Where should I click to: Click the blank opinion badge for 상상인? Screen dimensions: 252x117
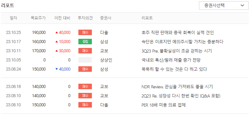[x=85, y=60]
